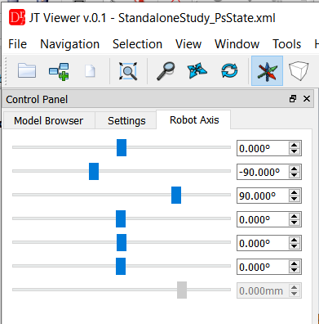This screenshot has width=319, height=324.
Task: Open the Navigation menu
Action: pyautogui.click(x=70, y=44)
